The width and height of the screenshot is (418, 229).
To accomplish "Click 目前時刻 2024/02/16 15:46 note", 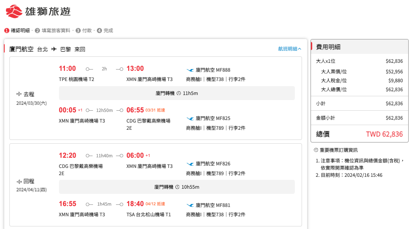I will [x=351, y=175].
